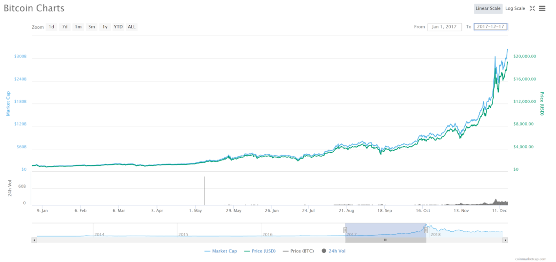This screenshot has width=556, height=262.
Task: Click the coinmarketcap.com credit link
Action: pyautogui.click(x=531, y=259)
